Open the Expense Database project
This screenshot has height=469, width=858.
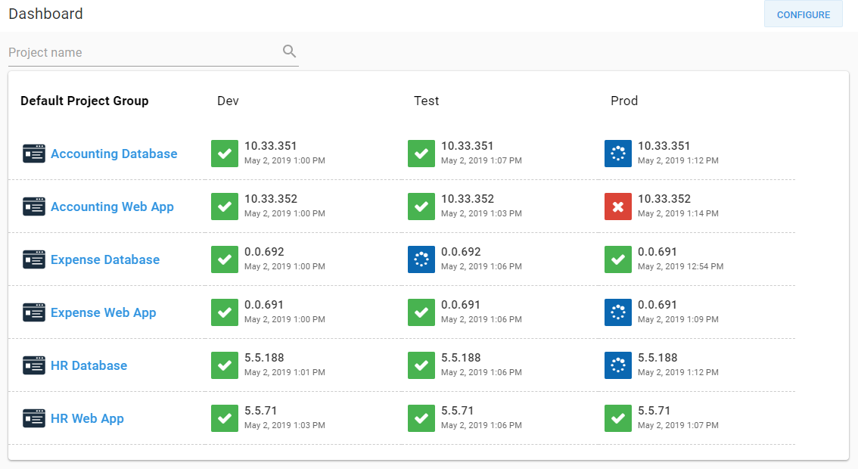(104, 259)
